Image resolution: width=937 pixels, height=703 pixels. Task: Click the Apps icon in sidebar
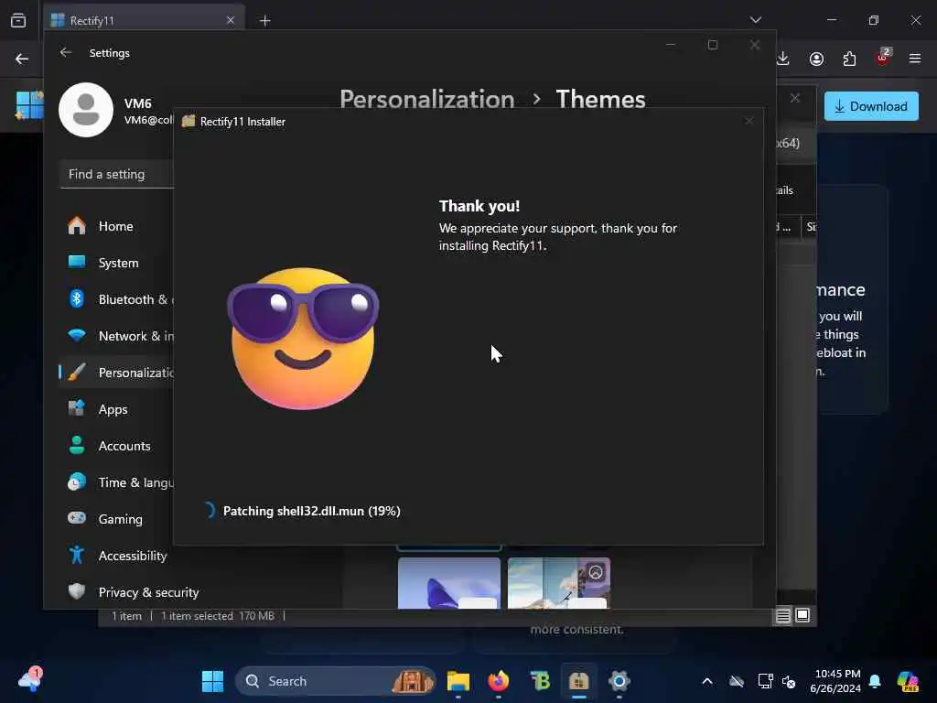tap(77, 408)
